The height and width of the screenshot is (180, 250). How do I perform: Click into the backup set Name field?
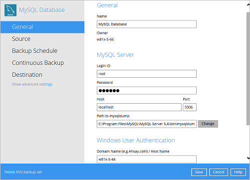[147, 24]
